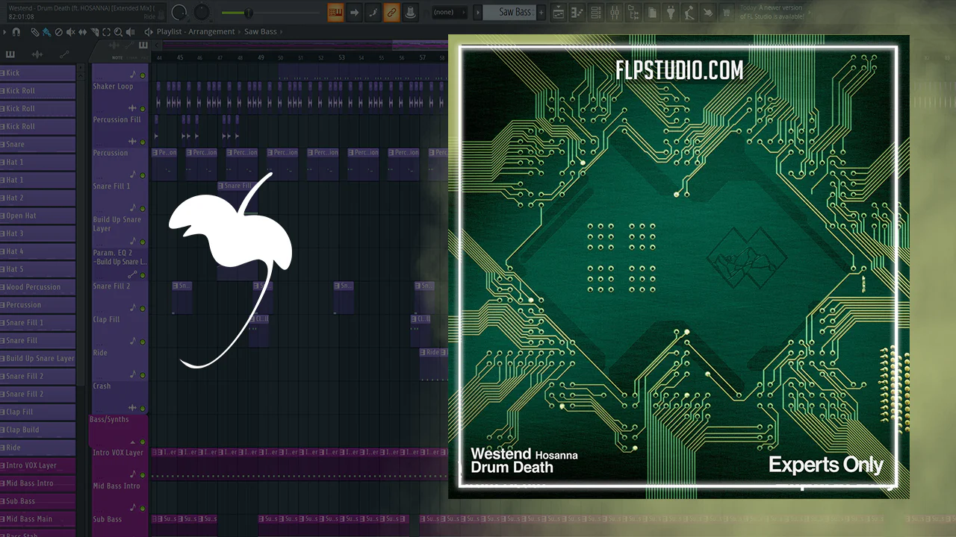Click the bar 49 timeline marker

pos(261,57)
